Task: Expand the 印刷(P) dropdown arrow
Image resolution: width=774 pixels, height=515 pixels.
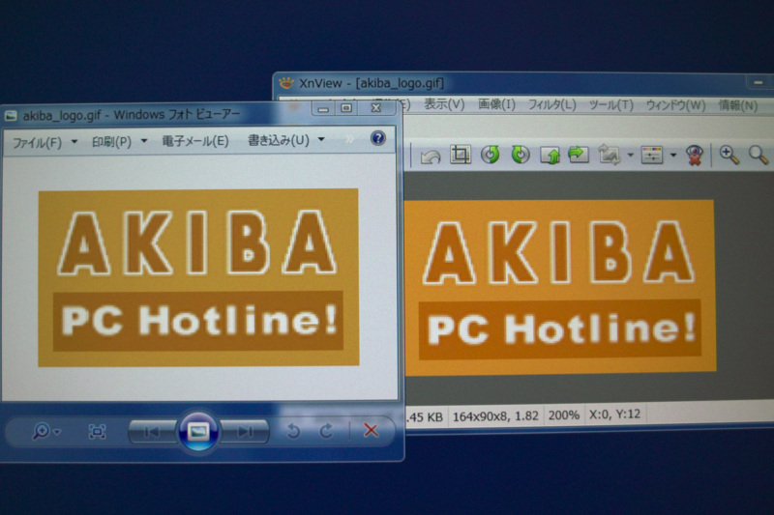Action: point(144,141)
